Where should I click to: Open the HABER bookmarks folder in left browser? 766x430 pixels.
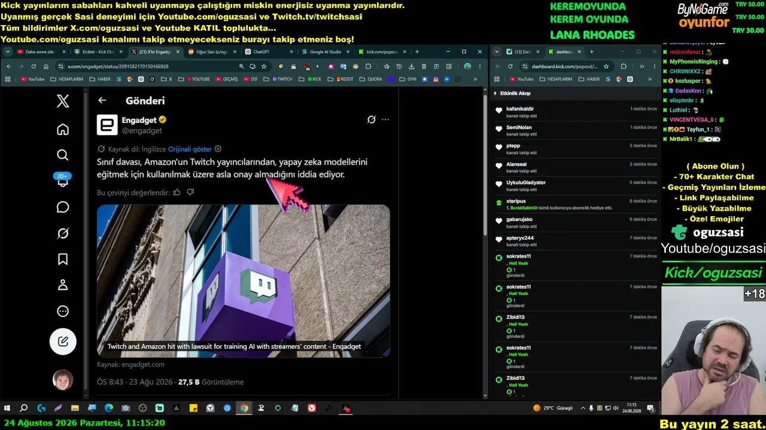click(x=100, y=79)
